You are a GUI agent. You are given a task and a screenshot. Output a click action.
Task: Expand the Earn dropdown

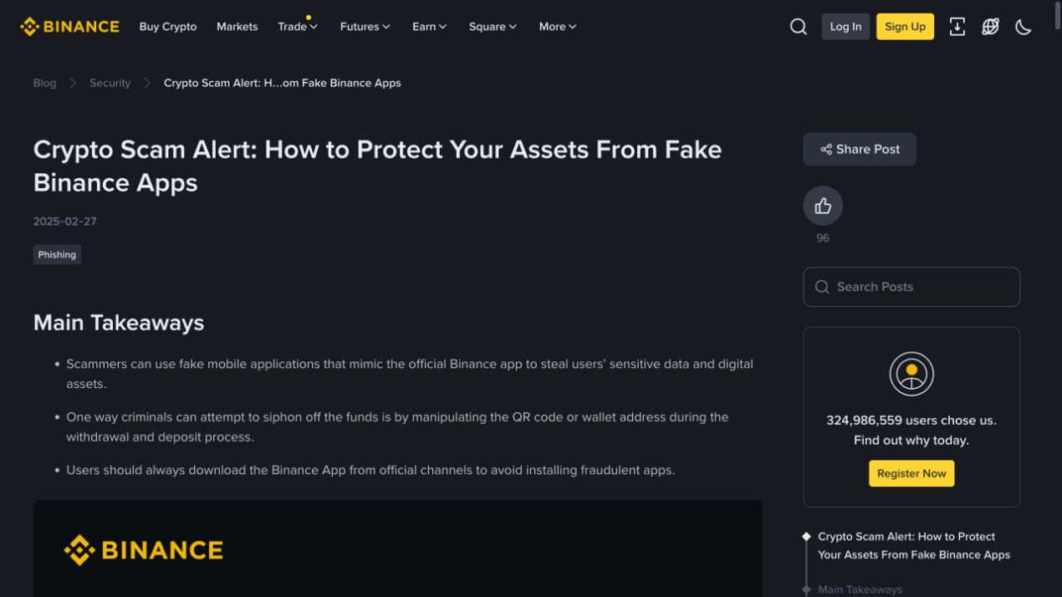[430, 27]
